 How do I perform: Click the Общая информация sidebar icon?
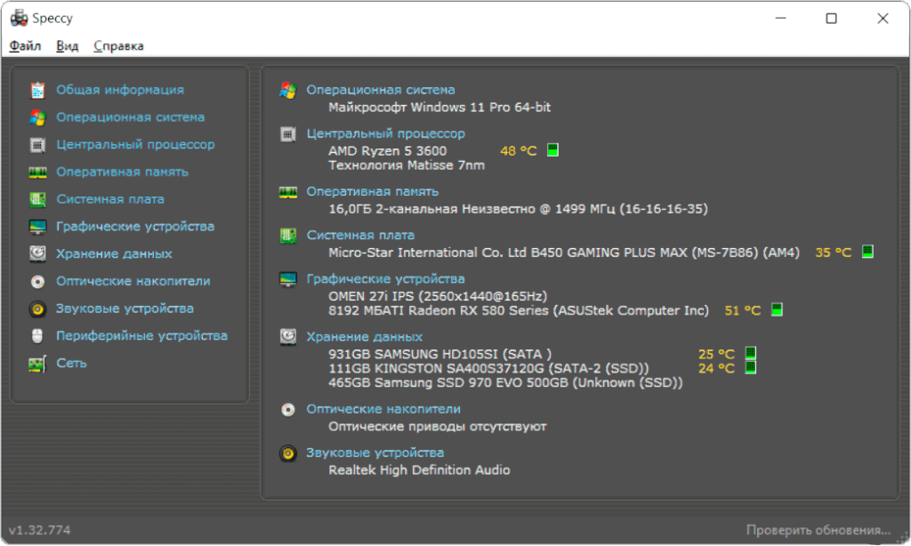pos(37,90)
